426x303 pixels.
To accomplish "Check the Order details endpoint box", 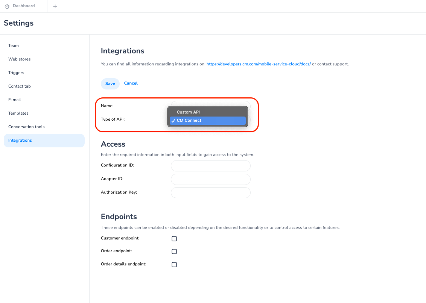I will (x=174, y=265).
